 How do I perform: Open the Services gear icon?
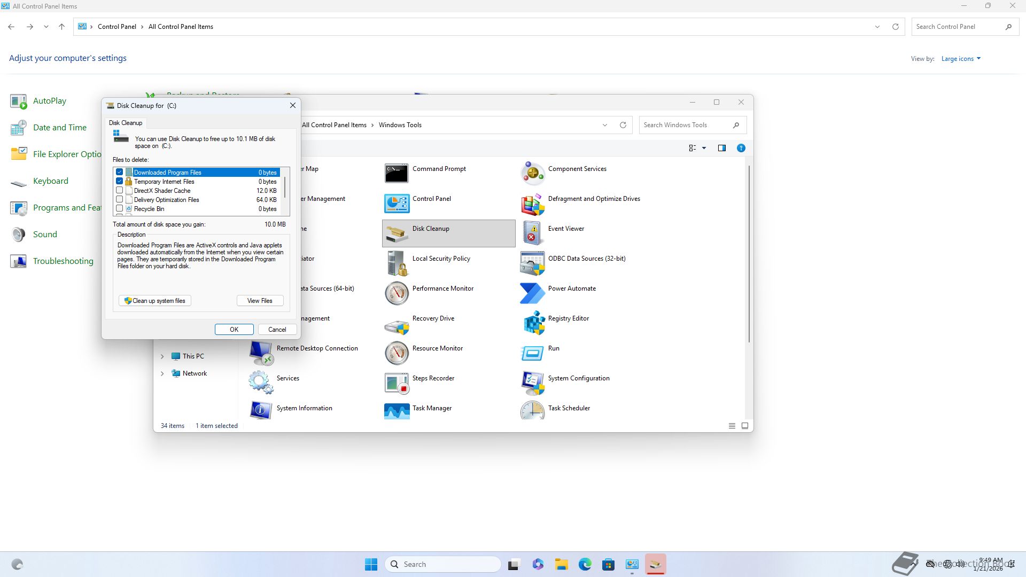(260, 383)
